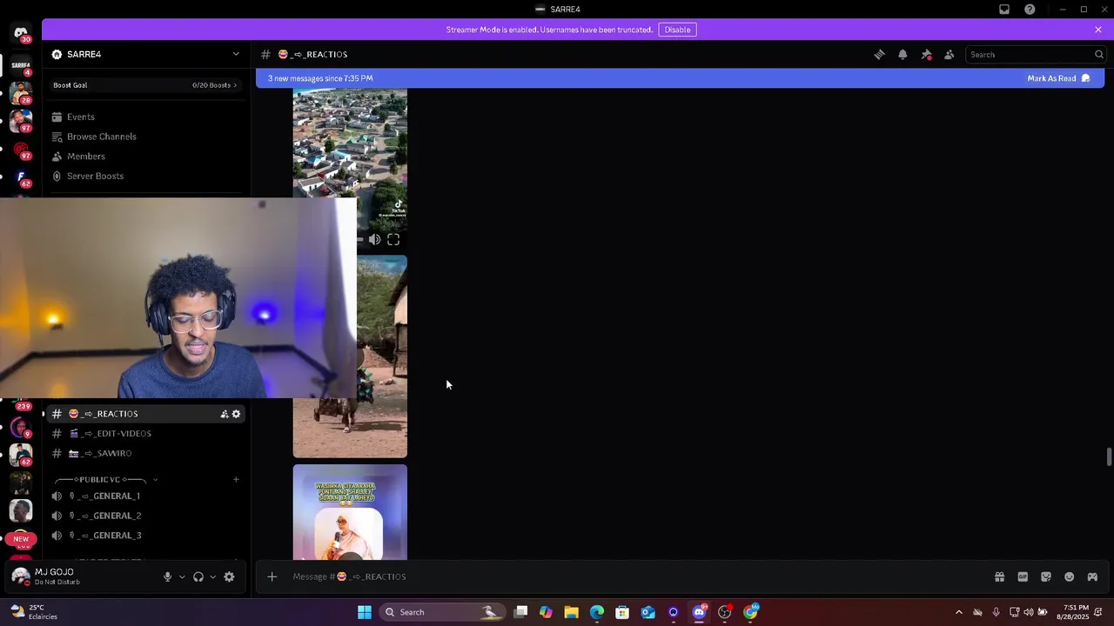Screen dimensions: 1114x626
Task: Click the MJ GOJO user avatar
Action: click(x=21, y=576)
